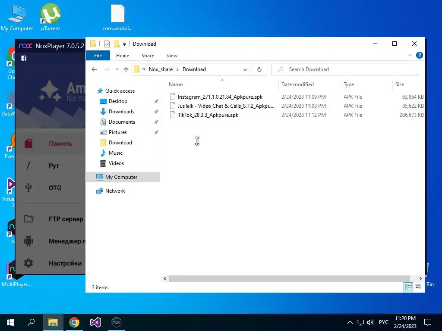This screenshot has height=331, width=442.
Task: Click the address bar double-chevron breadcrumb
Action: pos(144,69)
